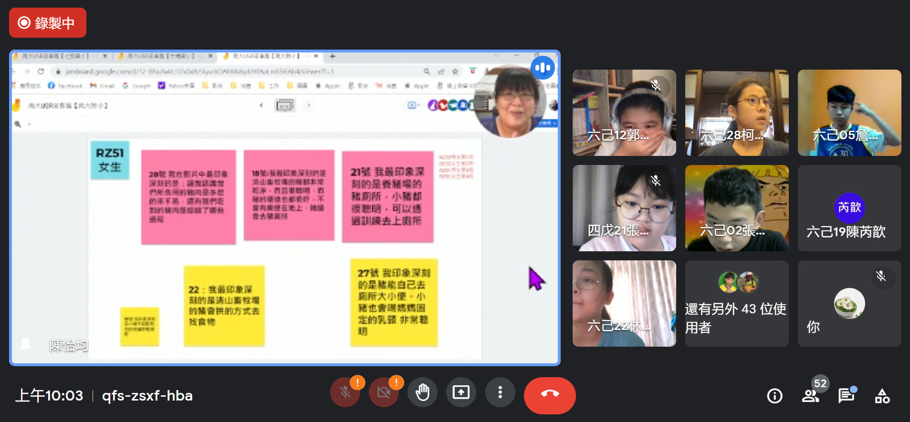Image resolution: width=910 pixels, height=422 pixels.
Task: Open the activities panel icon
Action: [x=882, y=396]
